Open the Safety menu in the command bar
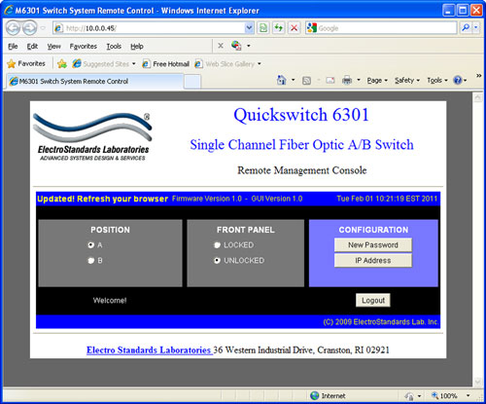The width and height of the screenshot is (486, 404). (406, 81)
